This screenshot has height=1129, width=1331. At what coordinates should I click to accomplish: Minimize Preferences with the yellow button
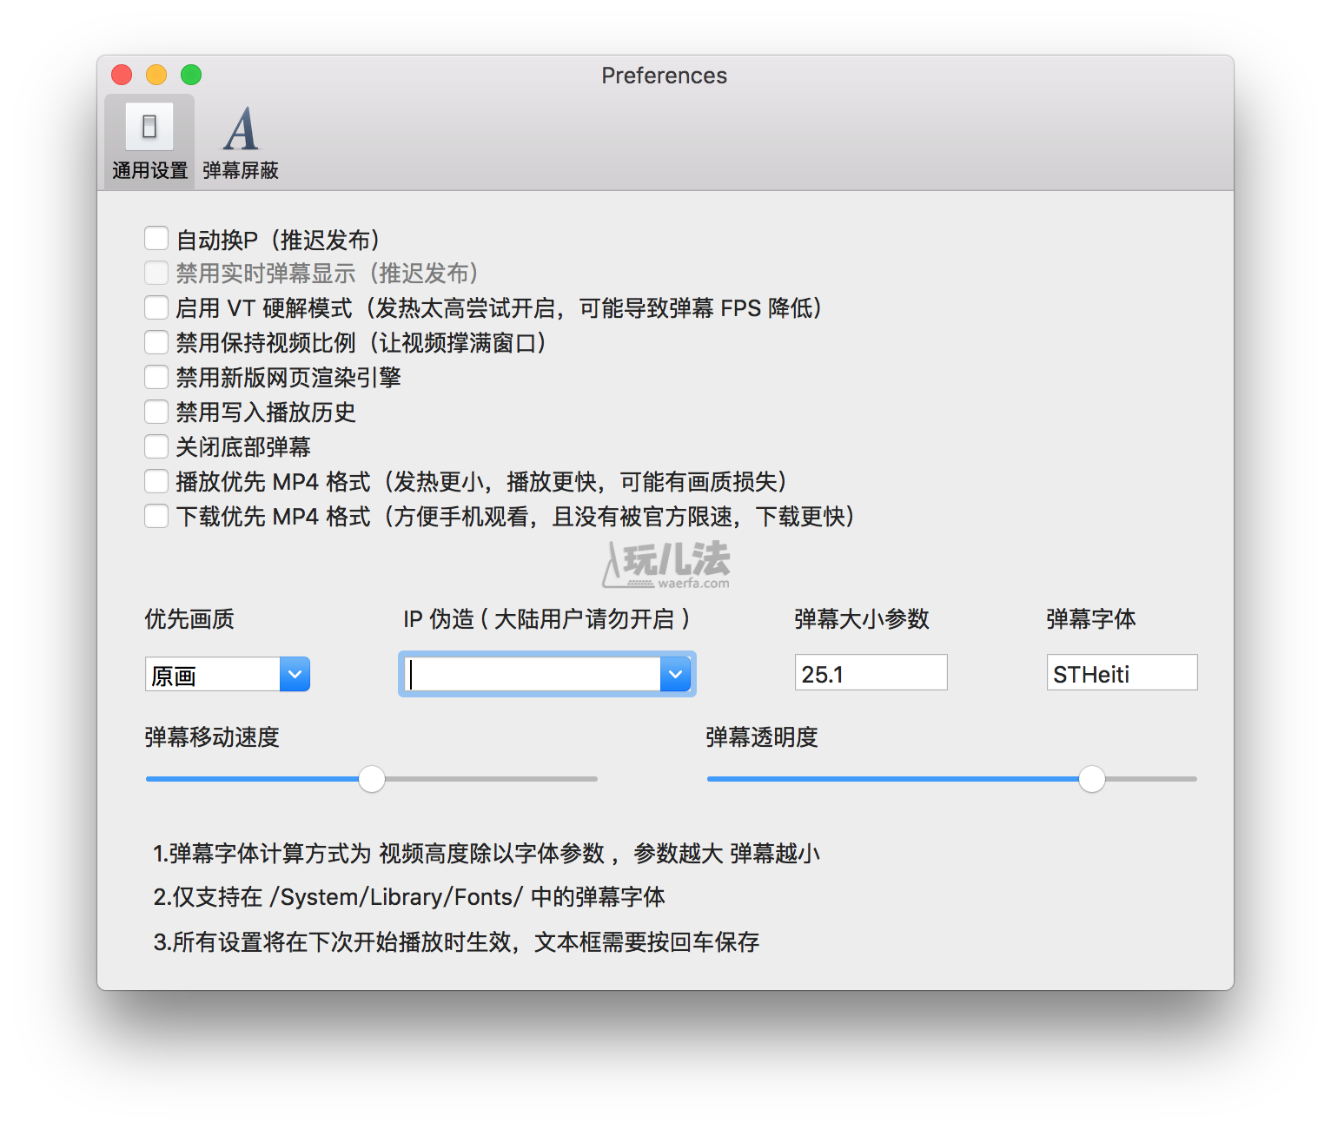coord(156,75)
